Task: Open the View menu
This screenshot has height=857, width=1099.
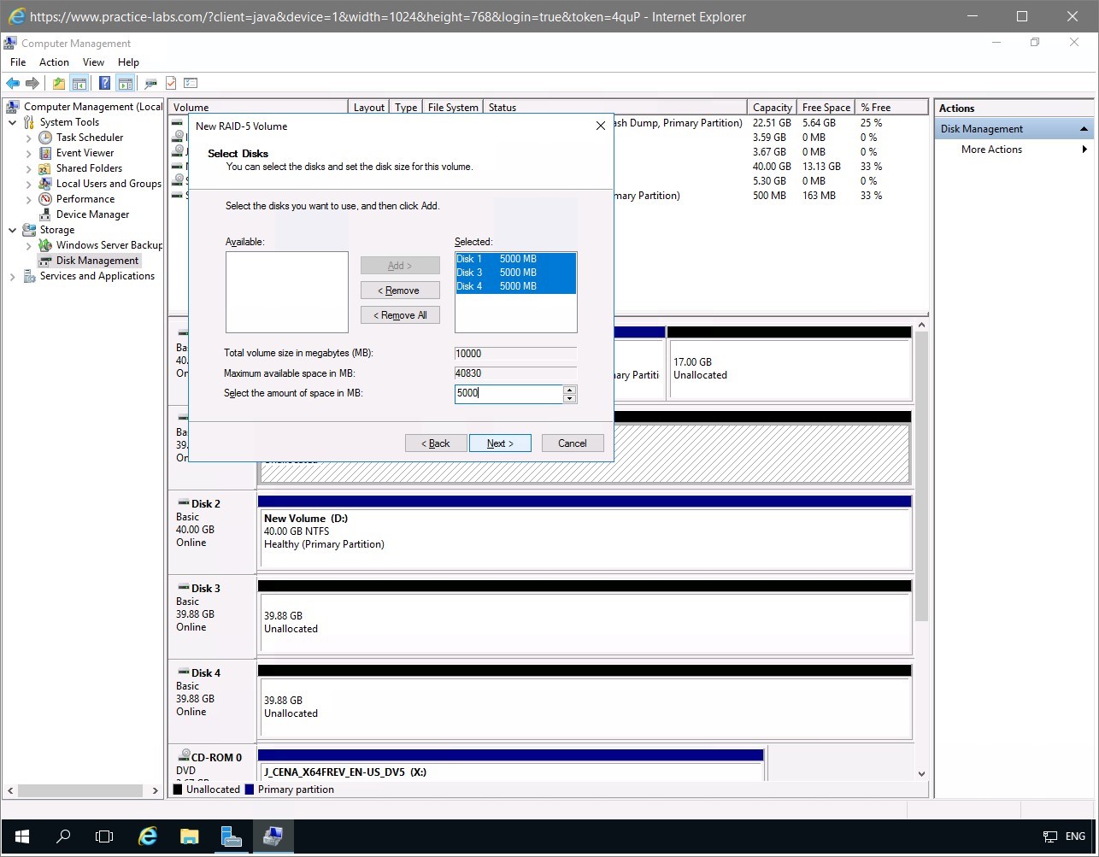Action: tap(93, 62)
